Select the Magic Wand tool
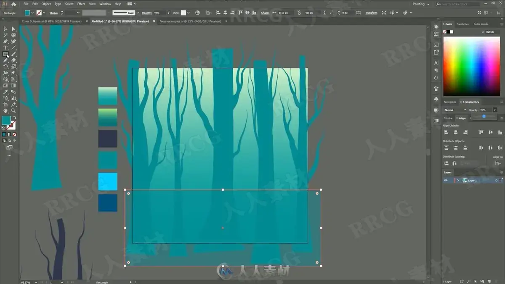 tap(5, 35)
